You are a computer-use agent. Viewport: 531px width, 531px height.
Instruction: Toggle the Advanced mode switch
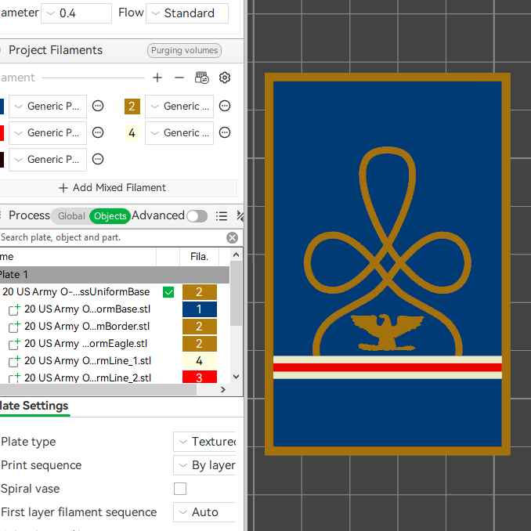[197, 216]
